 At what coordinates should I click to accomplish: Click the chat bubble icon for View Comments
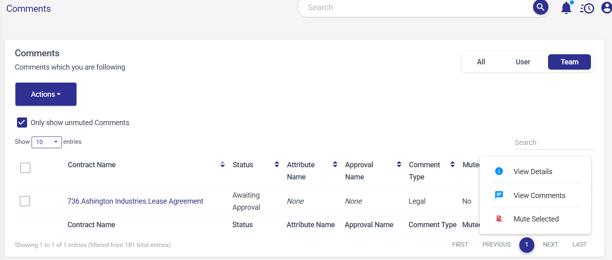coord(499,195)
